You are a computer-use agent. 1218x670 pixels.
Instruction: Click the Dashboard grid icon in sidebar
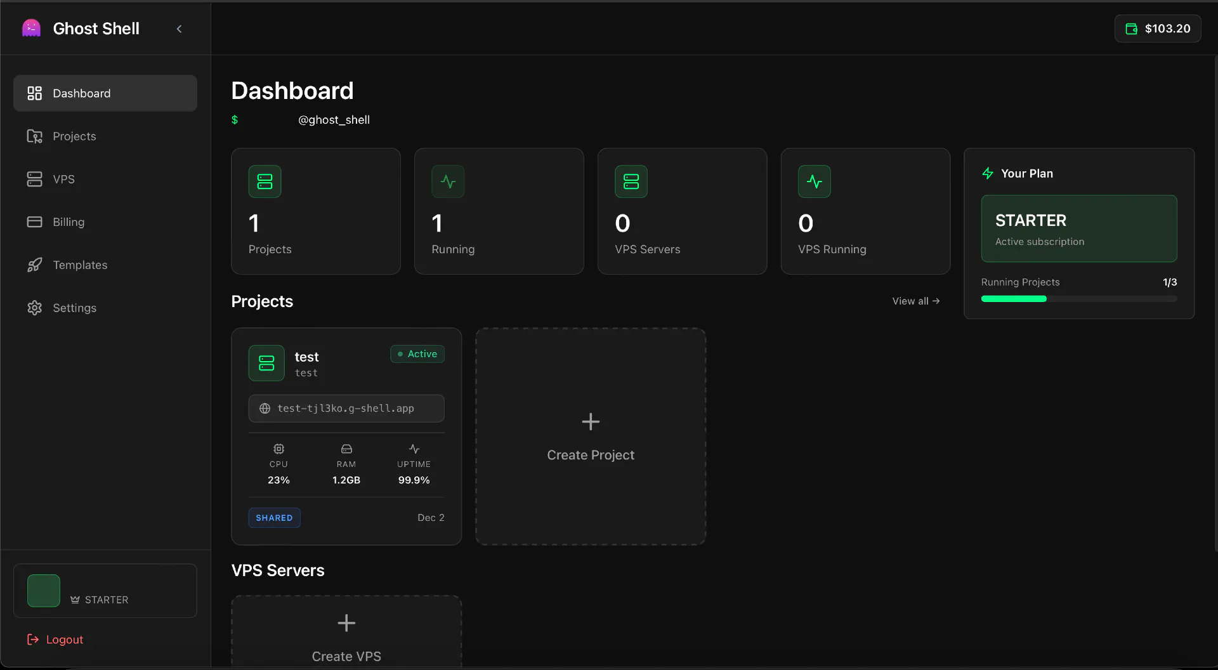click(34, 93)
